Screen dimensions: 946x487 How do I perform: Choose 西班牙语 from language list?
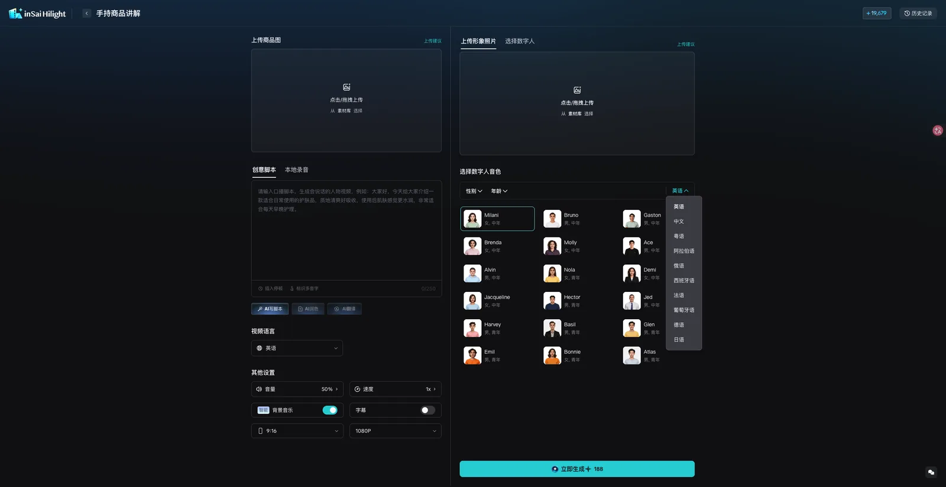tap(683, 281)
